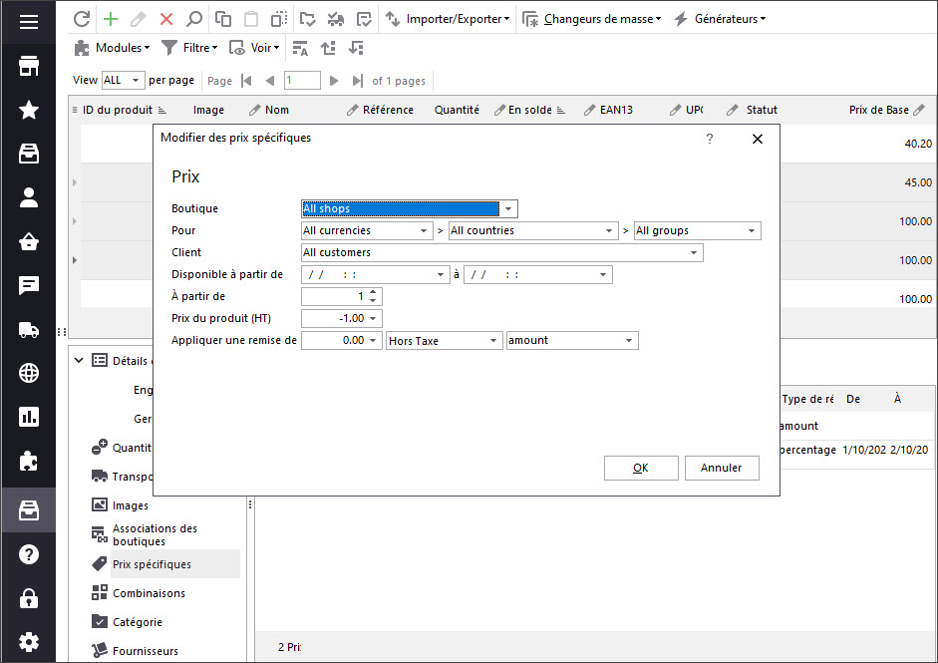Screen dimensions: 938x663
Task: Open the customers person icon in sidebar
Action: [29, 197]
